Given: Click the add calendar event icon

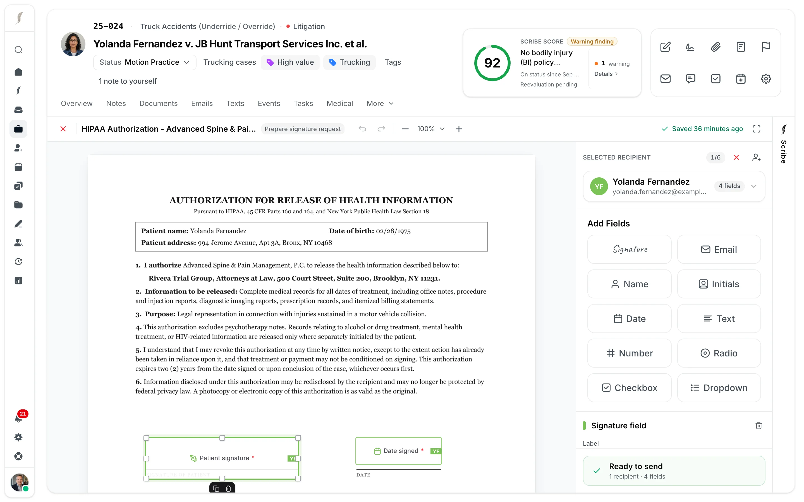Looking at the screenshot, I should point(741,79).
